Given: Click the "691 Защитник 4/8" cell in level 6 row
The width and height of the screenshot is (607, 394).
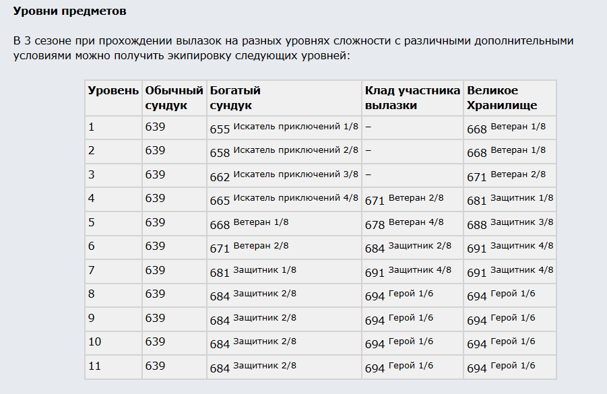Looking at the screenshot, I should [510, 248].
